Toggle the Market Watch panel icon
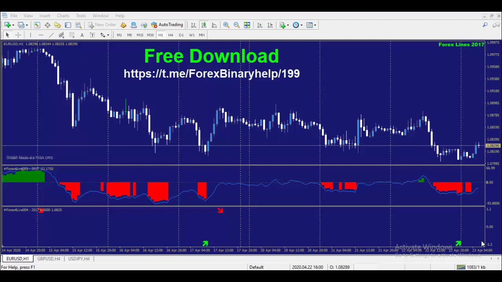 37,25
